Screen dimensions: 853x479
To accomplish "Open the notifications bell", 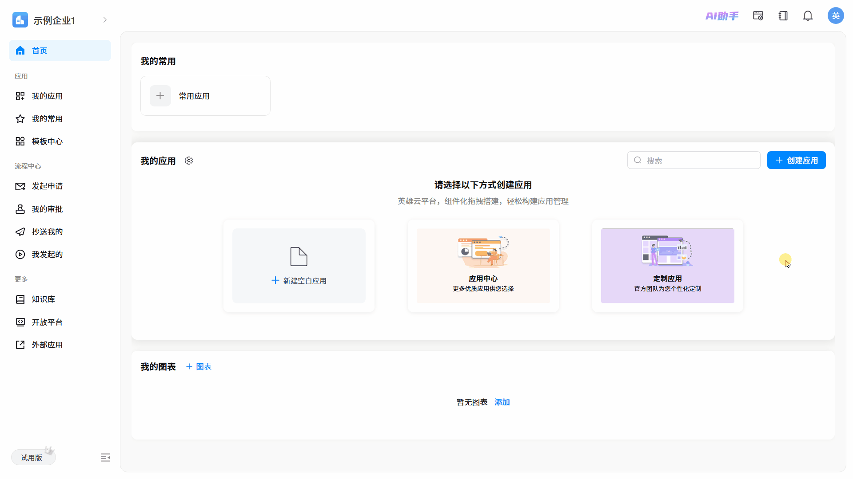I will [x=808, y=16].
